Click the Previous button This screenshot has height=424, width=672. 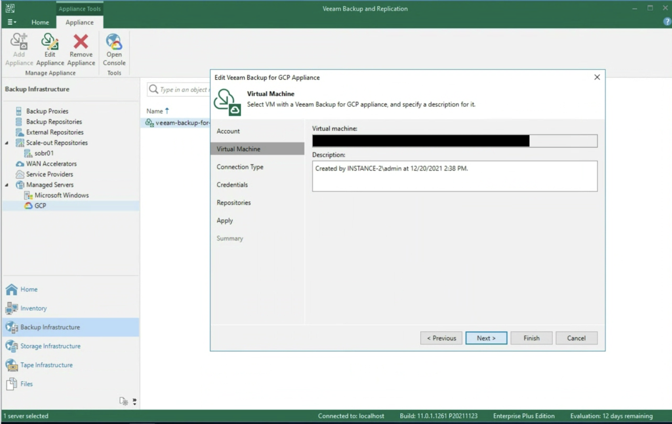[441, 338]
